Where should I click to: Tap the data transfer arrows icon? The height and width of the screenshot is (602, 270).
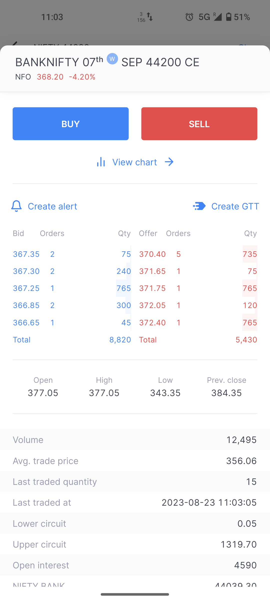(x=149, y=17)
